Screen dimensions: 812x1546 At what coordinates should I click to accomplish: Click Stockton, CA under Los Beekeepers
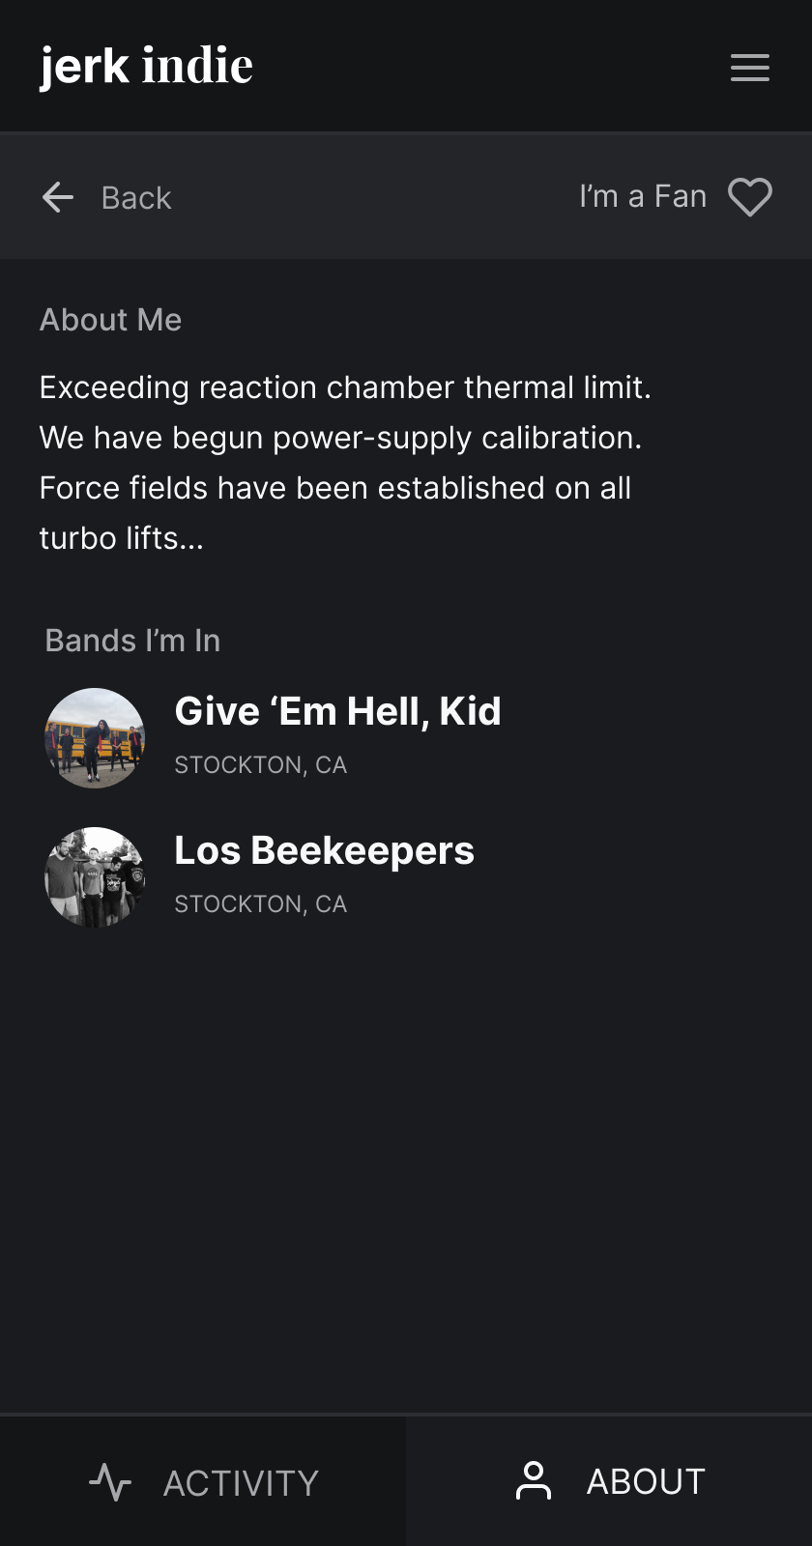coord(260,904)
